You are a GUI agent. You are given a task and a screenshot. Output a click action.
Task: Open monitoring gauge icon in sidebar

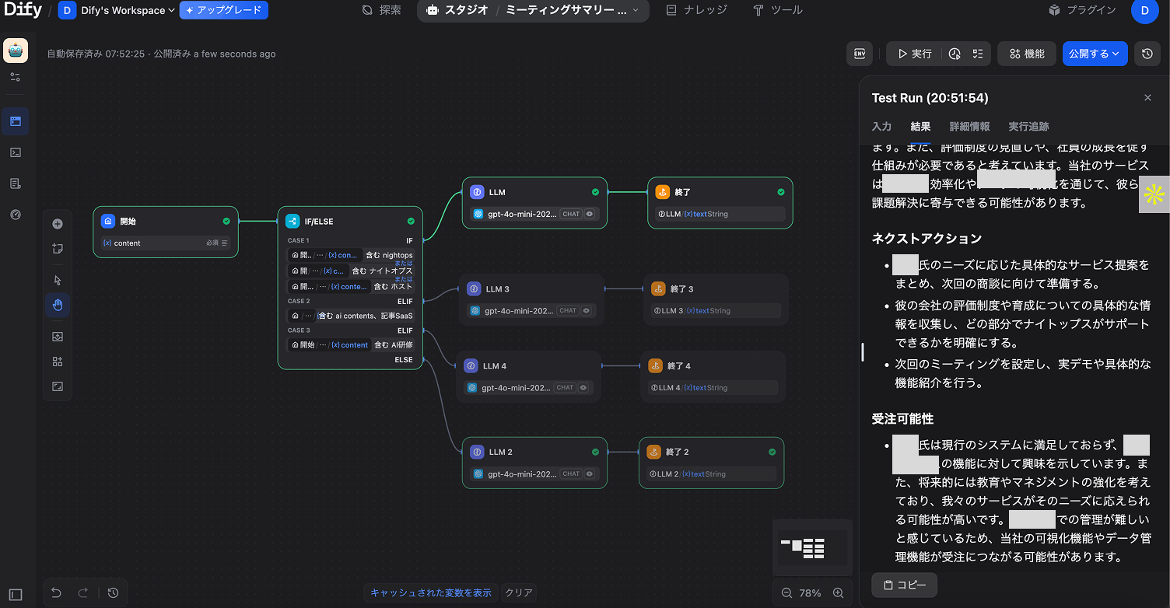click(16, 215)
